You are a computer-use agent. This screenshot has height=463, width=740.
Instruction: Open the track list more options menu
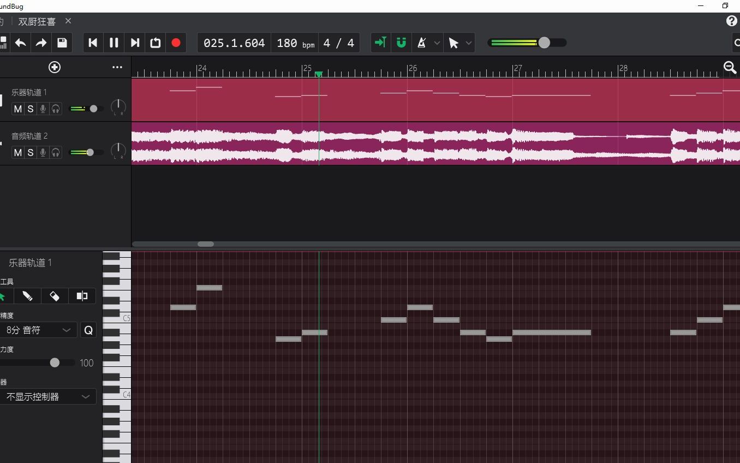point(117,67)
